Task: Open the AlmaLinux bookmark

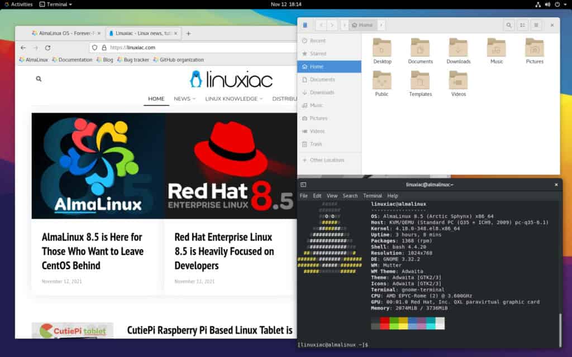Action: point(34,60)
